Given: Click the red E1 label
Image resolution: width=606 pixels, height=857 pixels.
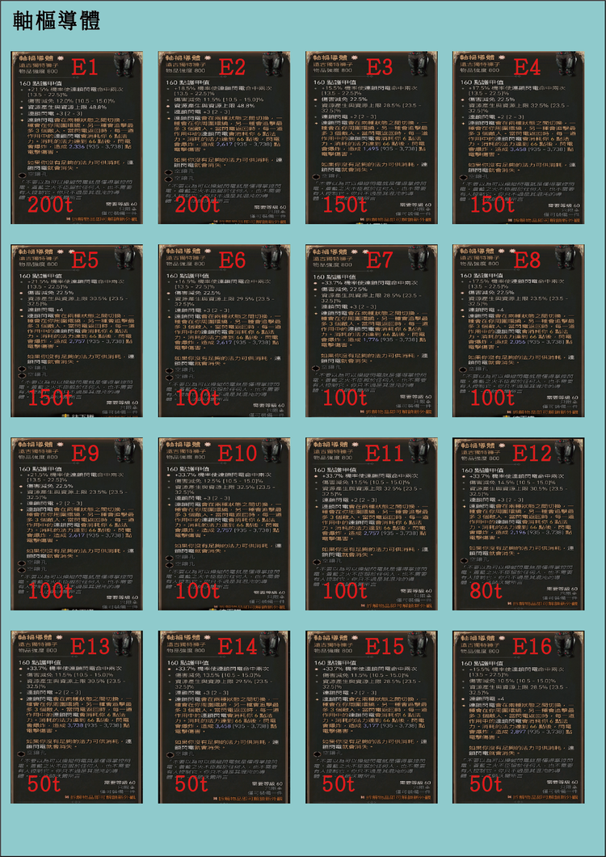Looking at the screenshot, I should point(85,67).
